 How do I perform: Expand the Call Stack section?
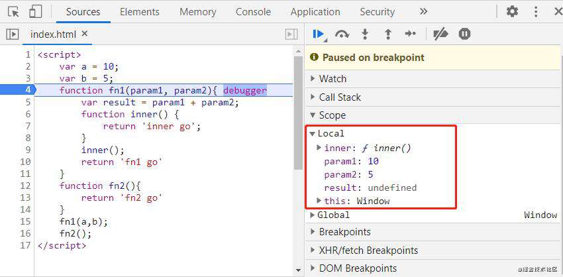coord(434,97)
